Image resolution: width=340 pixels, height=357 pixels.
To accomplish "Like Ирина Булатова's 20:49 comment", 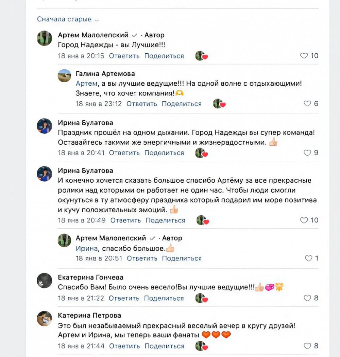I will coord(304,220).
